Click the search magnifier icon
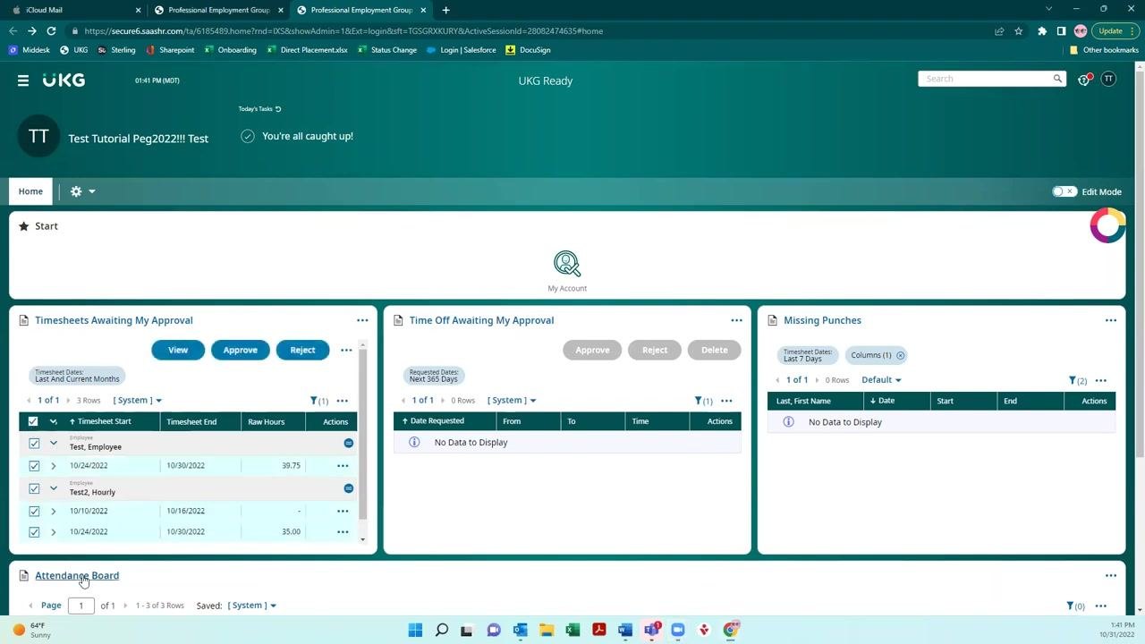 point(1057,79)
